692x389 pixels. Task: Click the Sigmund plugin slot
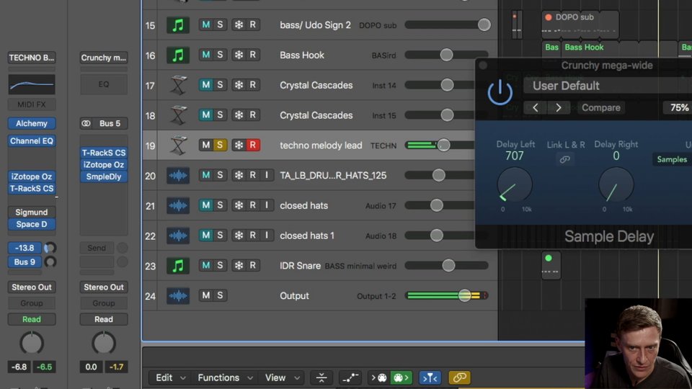click(x=32, y=212)
